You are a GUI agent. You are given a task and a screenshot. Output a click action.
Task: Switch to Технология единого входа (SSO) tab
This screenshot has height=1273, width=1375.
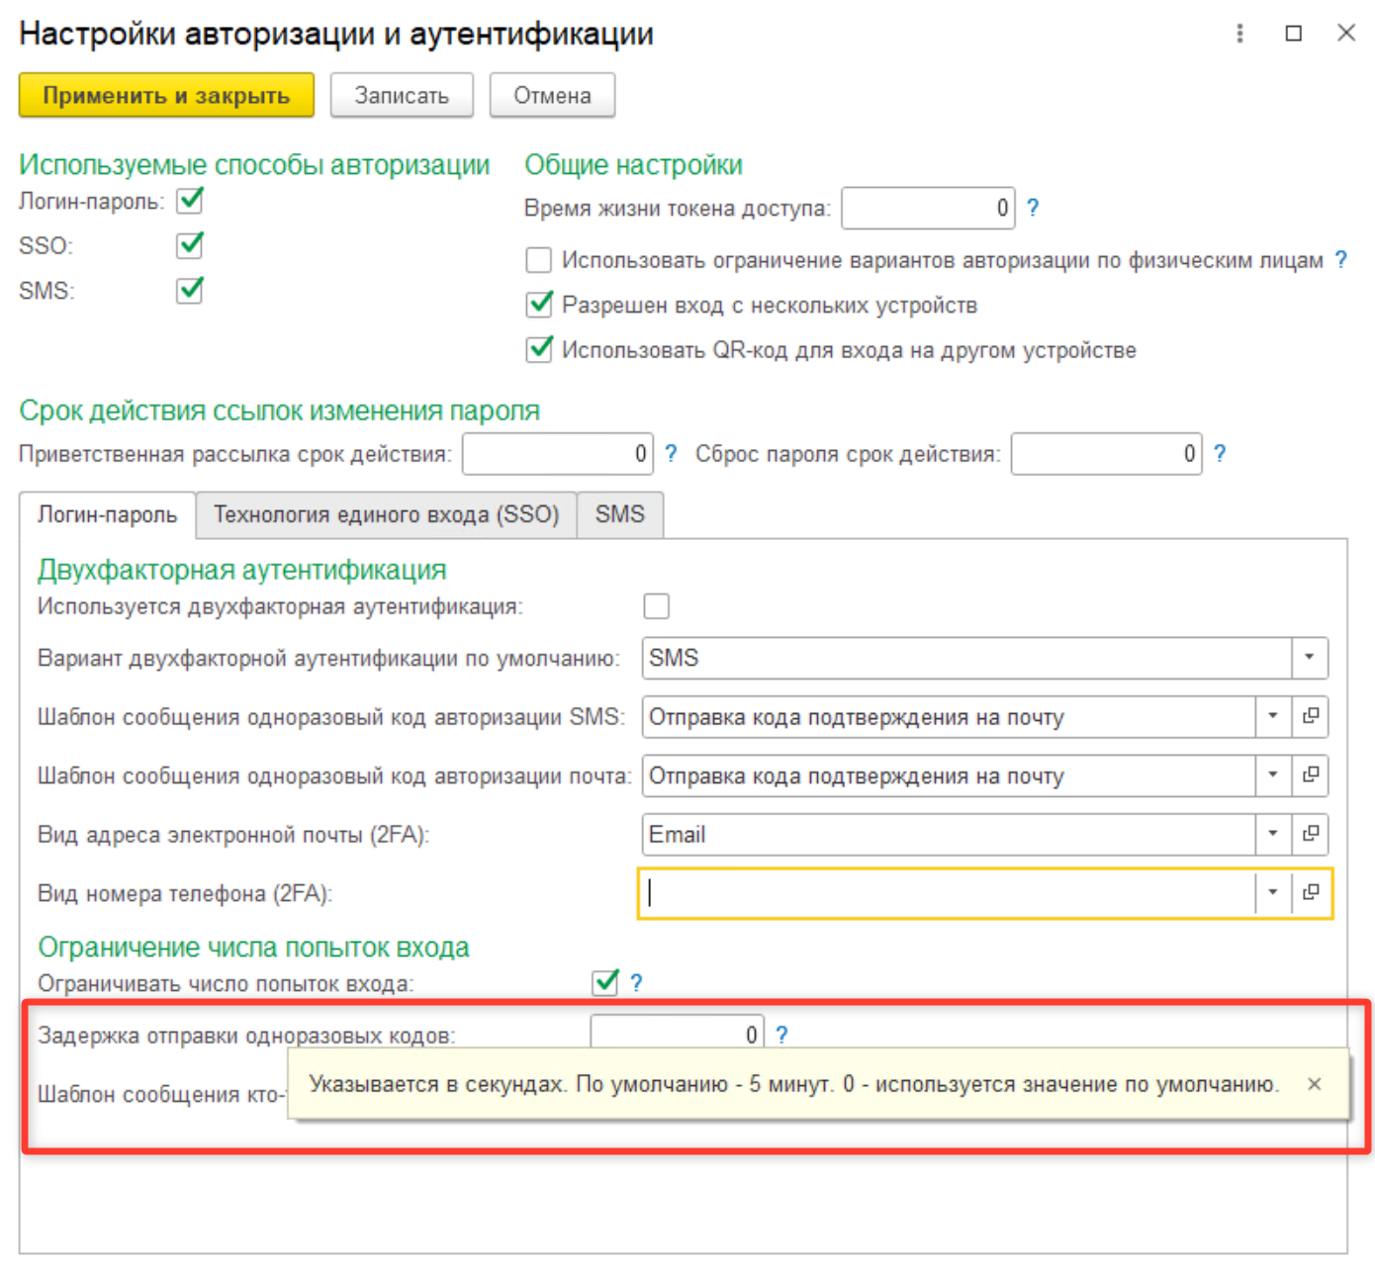pyautogui.click(x=386, y=515)
